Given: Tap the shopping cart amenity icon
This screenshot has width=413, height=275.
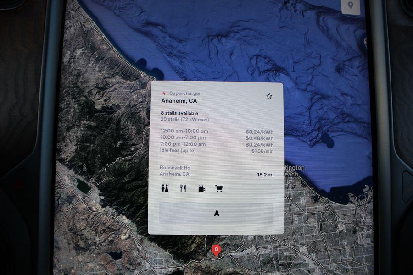Looking at the screenshot, I should (x=219, y=189).
